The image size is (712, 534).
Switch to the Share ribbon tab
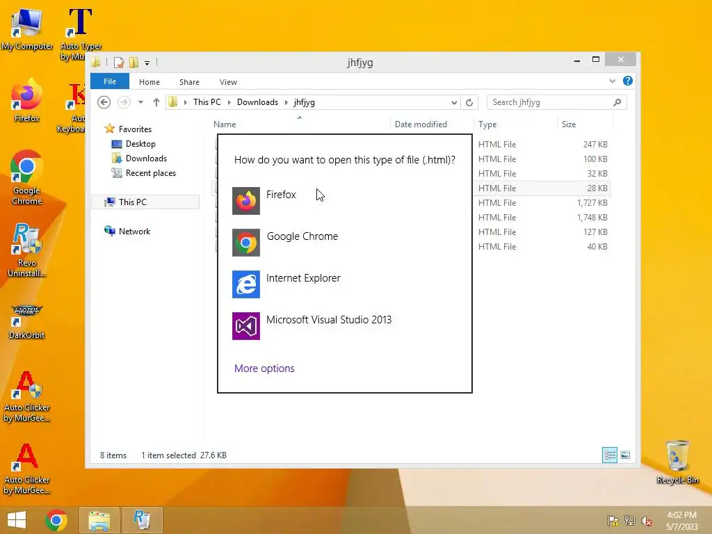pyautogui.click(x=189, y=82)
